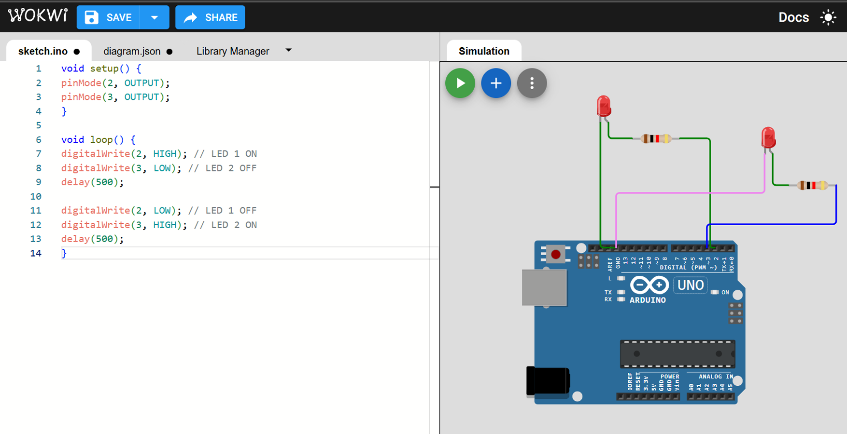Select the blue wire from the resistor
Screen dimensions: 847x434
773,224
